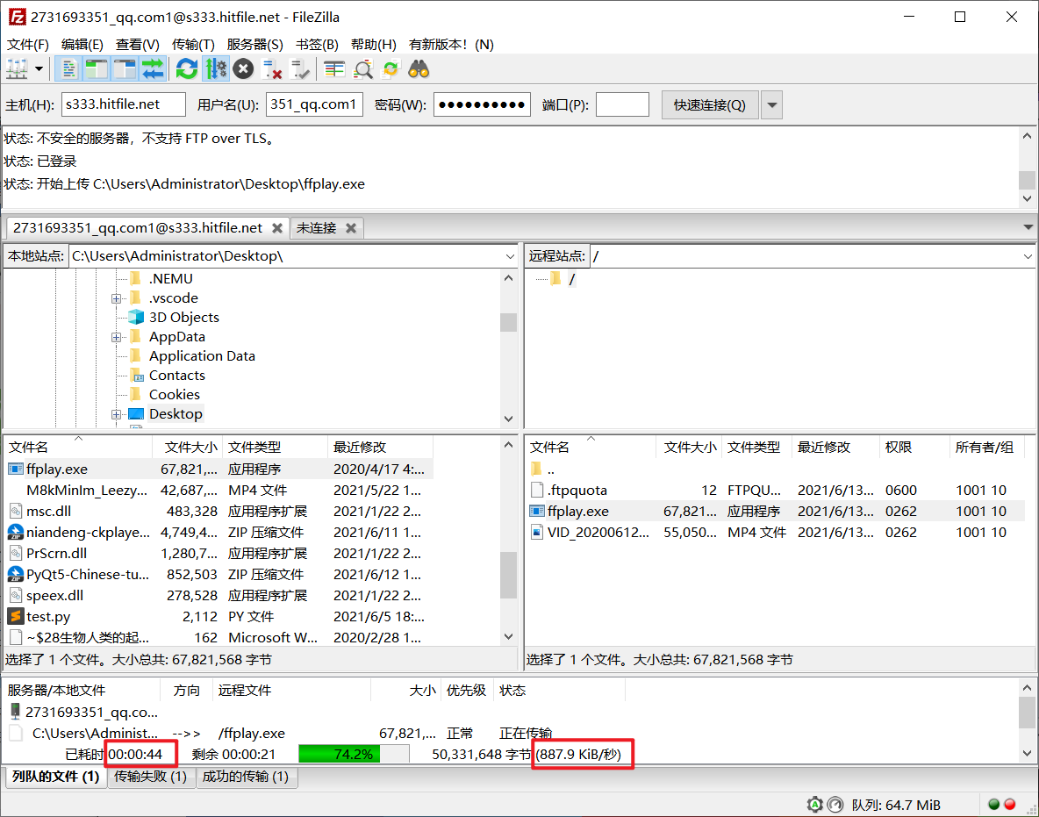This screenshot has width=1039, height=817.
Task: Click local file list scrollbar down arrow
Action: 508,637
